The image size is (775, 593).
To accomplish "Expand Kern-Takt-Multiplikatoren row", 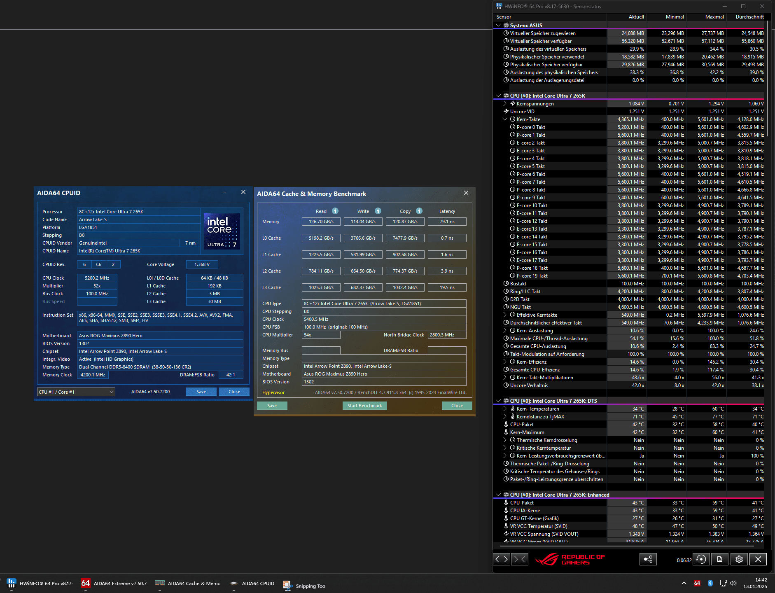I will 505,378.
